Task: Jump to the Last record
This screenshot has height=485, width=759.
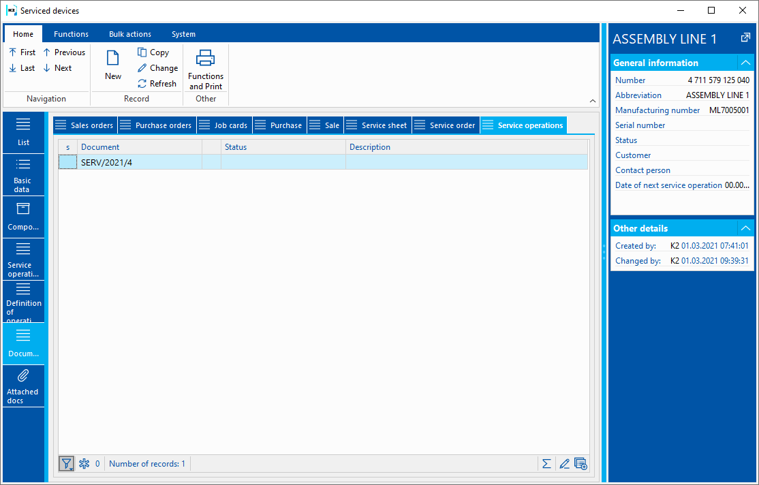Action: 22,68
